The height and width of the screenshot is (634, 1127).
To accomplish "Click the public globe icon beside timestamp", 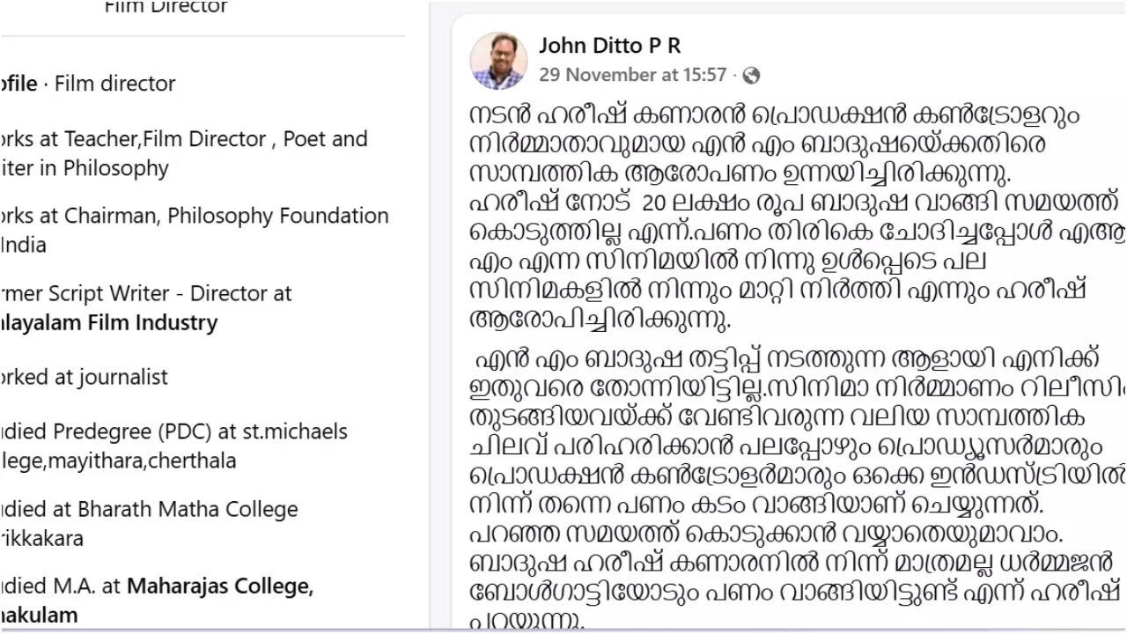I will (x=751, y=76).
